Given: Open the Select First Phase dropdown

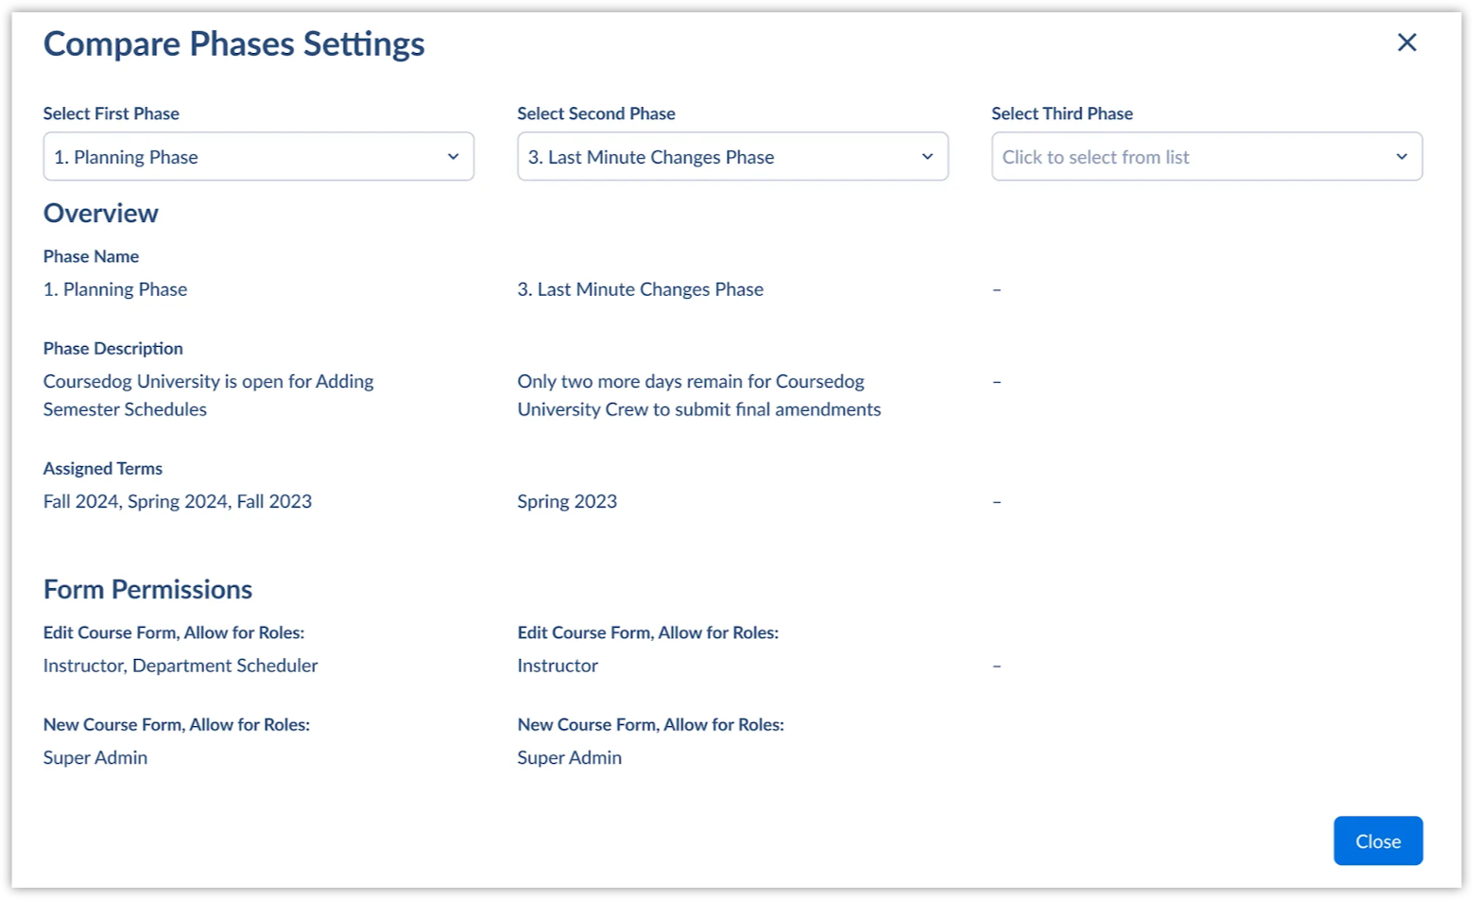Looking at the screenshot, I should click(x=258, y=157).
